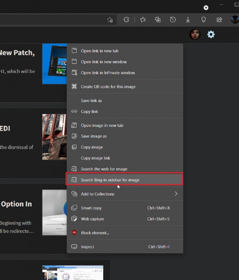This screenshot has width=239, height=280.
Task: Click the tab dropdown arrow at top
Action: 206,8
